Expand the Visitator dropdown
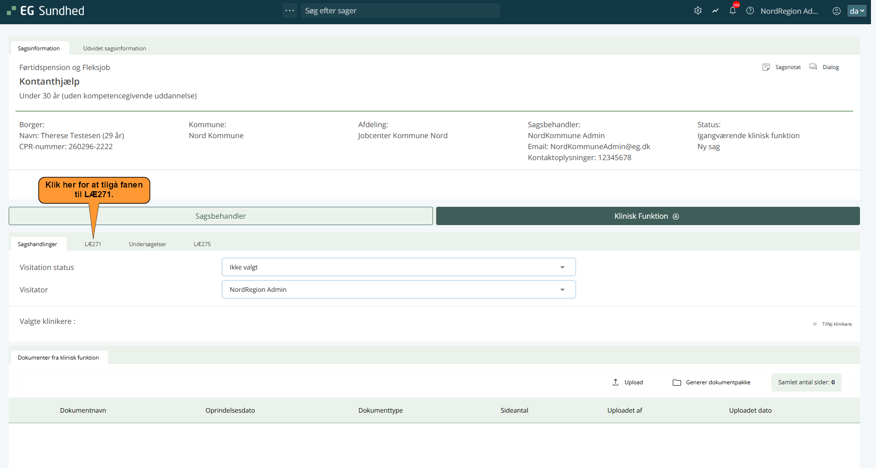Image resolution: width=876 pixels, height=468 pixels. (398, 290)
